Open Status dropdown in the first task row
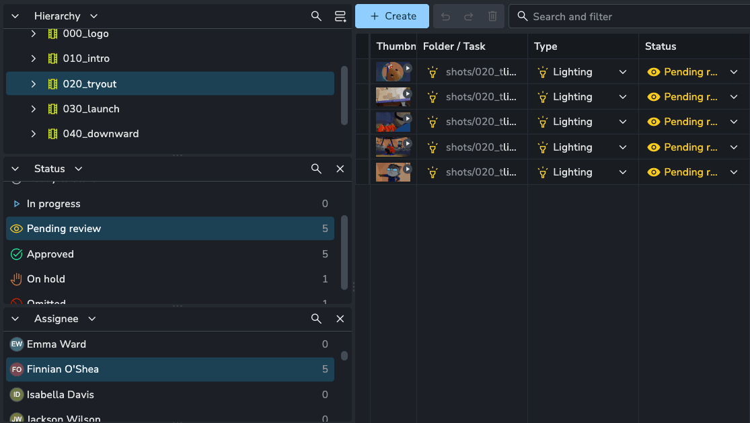Image resolution: width=750 pixels, height=423 pixels. click(734, 72)
